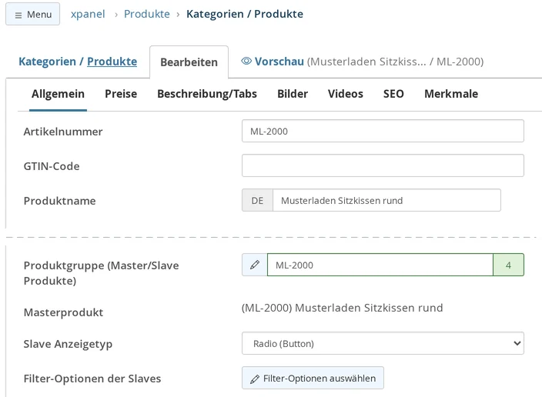The width and height of the screenshot is (542, 397).
Task: Switch to the Allgemein sub-tab
Action: pyautogui.click(x=58, y=94)
